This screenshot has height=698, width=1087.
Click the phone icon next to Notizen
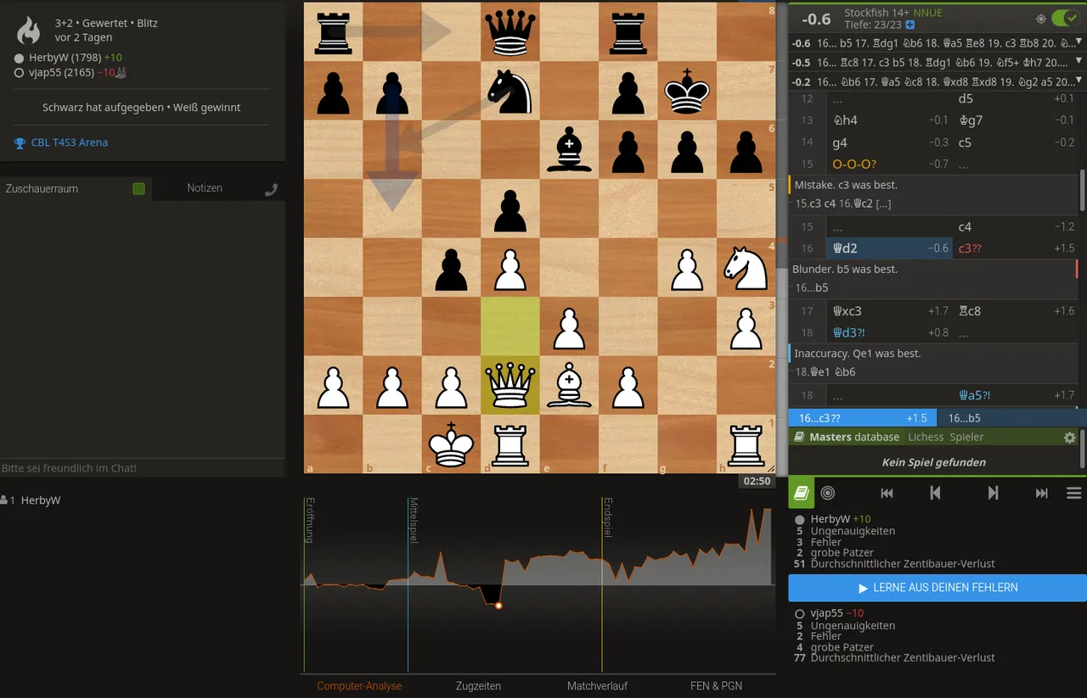271,189
